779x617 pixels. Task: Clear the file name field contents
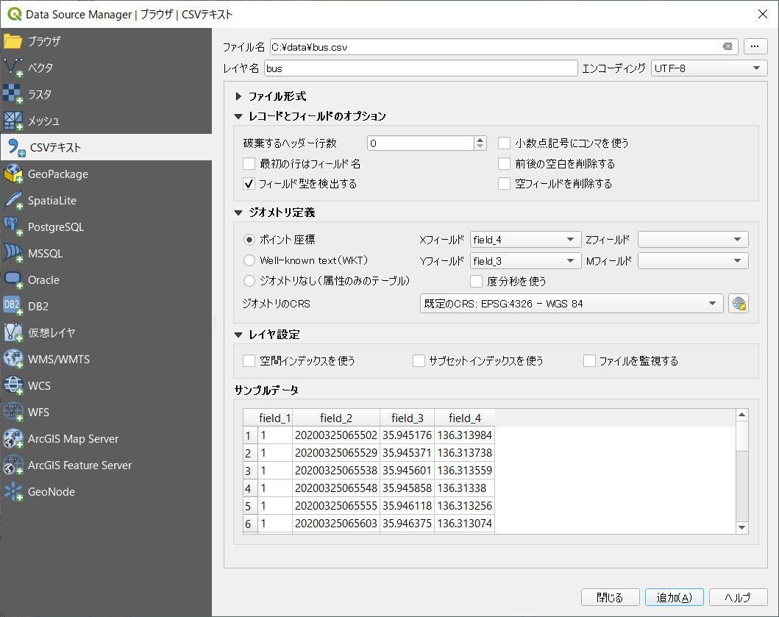728,46
